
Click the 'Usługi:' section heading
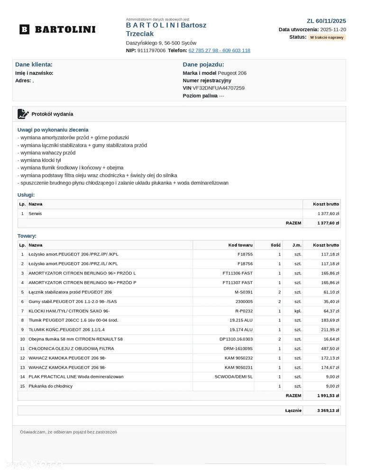tap(26, 195)
